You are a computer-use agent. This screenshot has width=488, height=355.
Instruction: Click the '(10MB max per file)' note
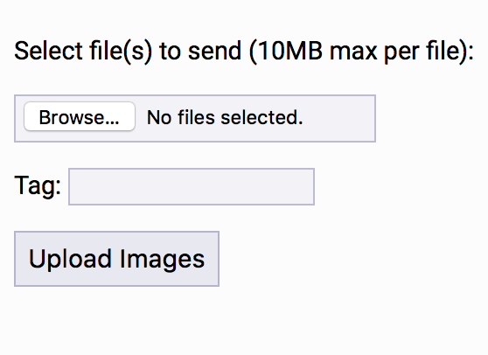361,52
